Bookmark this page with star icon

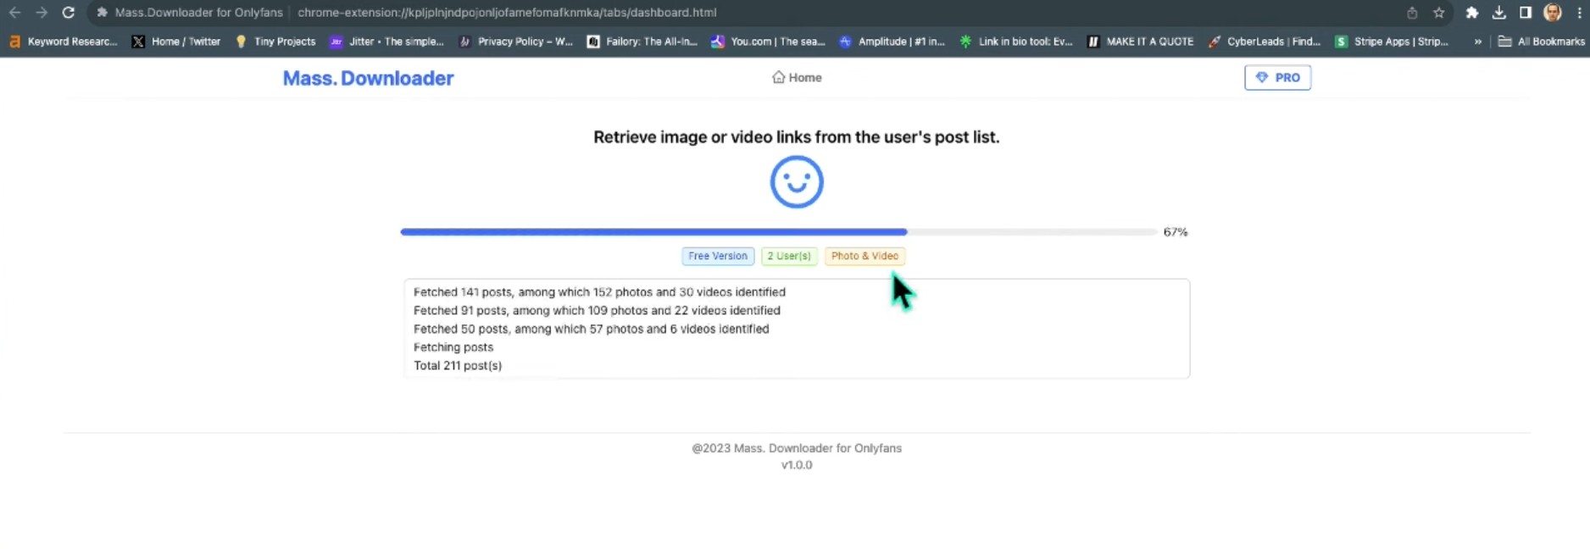coord(1438,13)
